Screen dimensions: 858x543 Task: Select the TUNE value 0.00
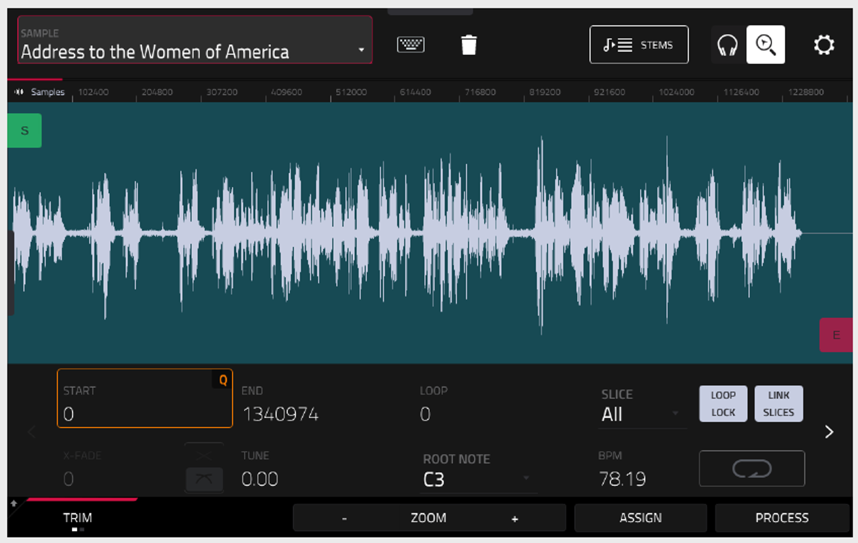(260, 479)
